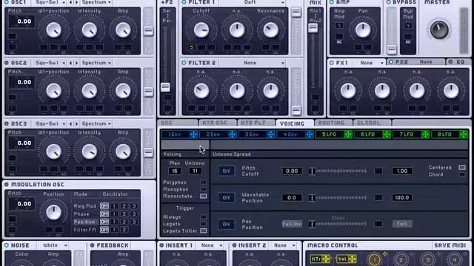Click the 1 Env drag-assign cross icon
Viewport: 474px width, 266px height.
[193, 134]
